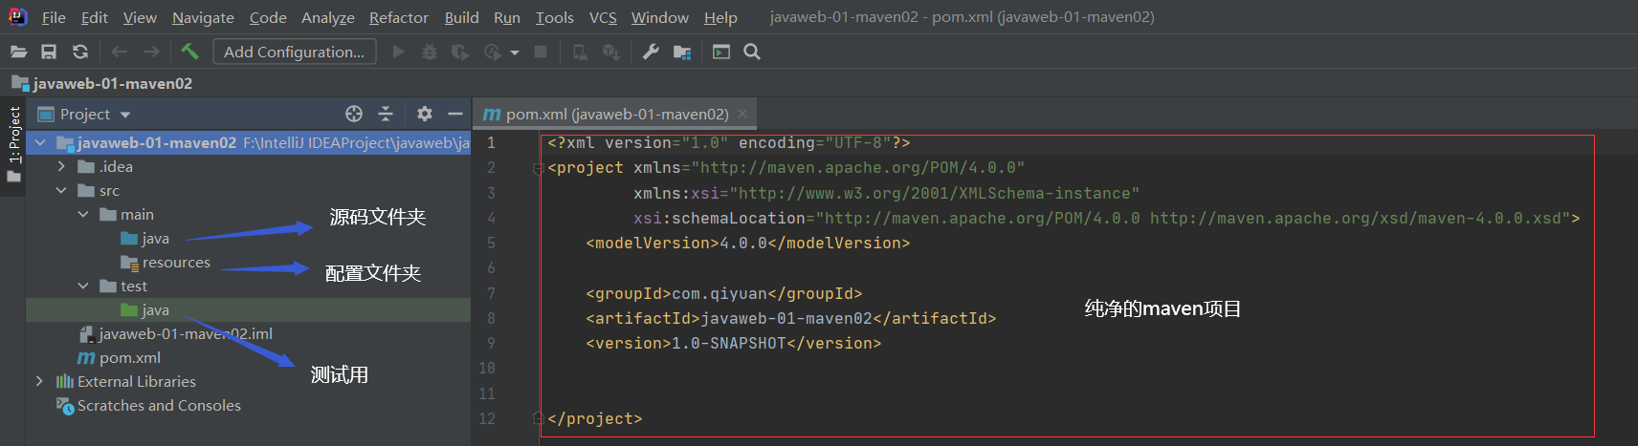Click the Save All floppy icon

(x=49, y=52)
